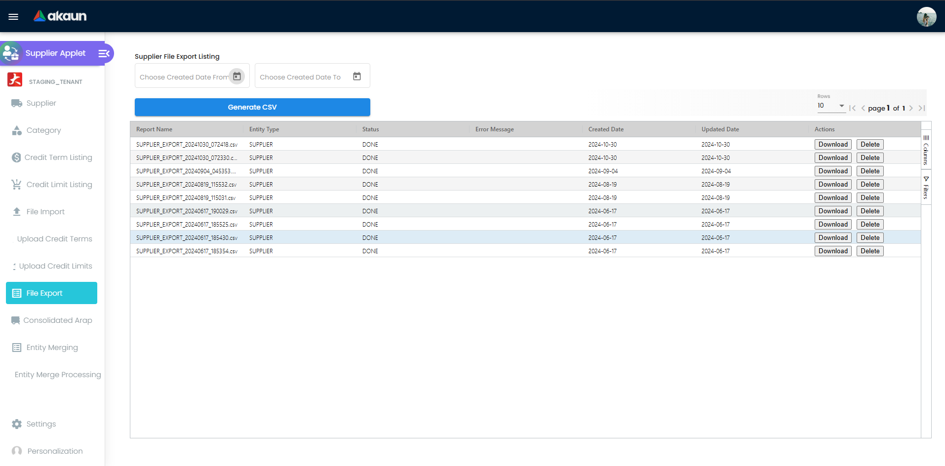Download SUPPLIER_EXPORT_20240904_045353 report
Viewport: 945px width, 466px height.
(832, 171)
